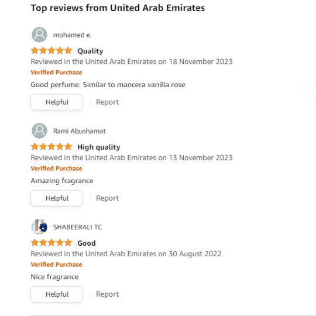
Task: Click mohamed e.'s profile avatar icon
Action: pyautogui.click(x=40, y=35)
